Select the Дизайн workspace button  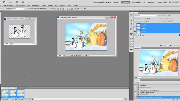click(x=116, y=2)
